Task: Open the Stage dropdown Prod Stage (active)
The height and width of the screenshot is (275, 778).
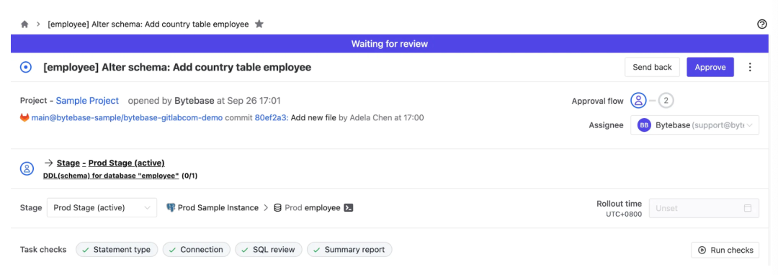Action: [x=102, y=207]
